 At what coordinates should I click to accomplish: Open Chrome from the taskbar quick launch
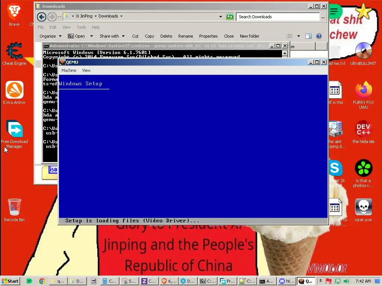42,281
